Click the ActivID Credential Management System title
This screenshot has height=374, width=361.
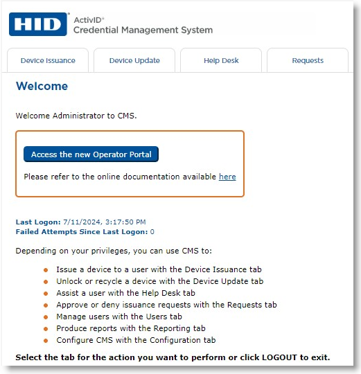coord(143,26)
